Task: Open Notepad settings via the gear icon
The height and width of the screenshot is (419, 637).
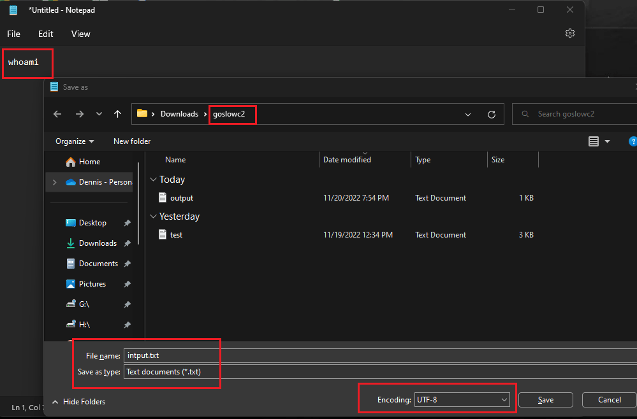Action: (569, 33)
